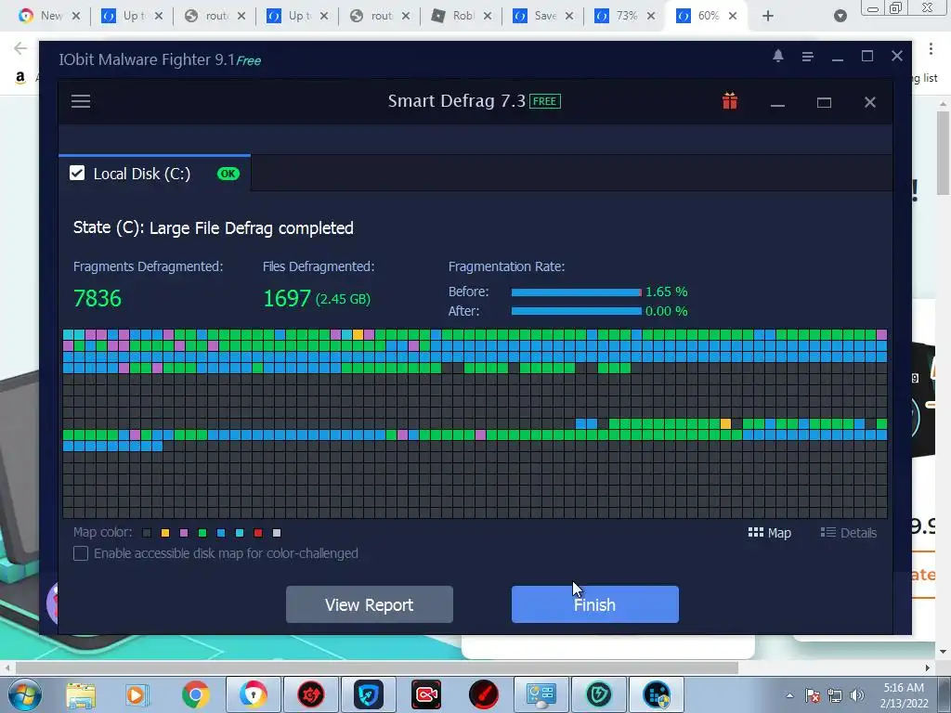Click the Fragments Defragmented value 7836
This screenshot has width=951, height=713.
[97, 298]
